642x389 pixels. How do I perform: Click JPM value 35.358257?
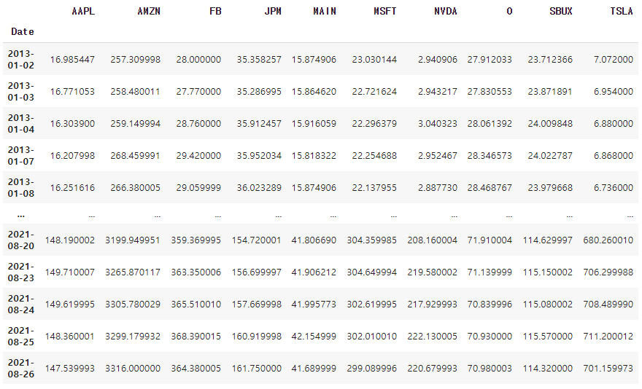pos(259,60)
